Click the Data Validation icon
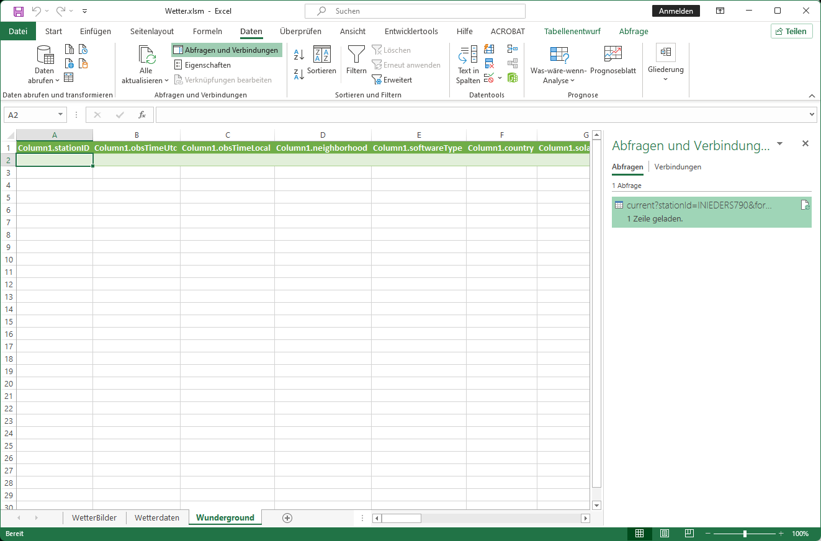This screenshot has height=541, width=821. (x=489, y=78)
